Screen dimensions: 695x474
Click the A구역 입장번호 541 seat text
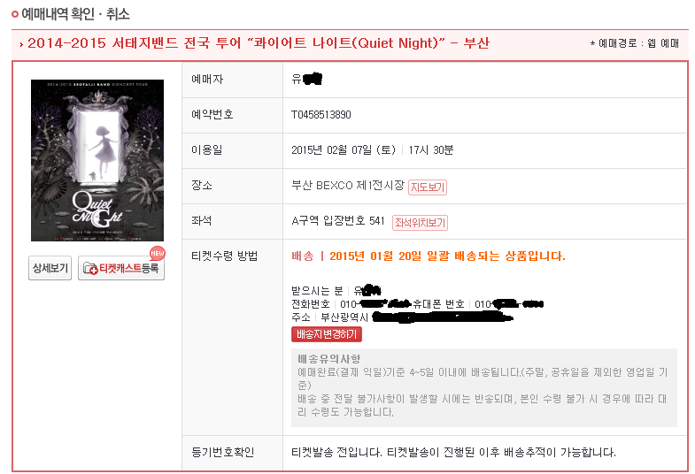pyautogui.click(x=337, y=221)
